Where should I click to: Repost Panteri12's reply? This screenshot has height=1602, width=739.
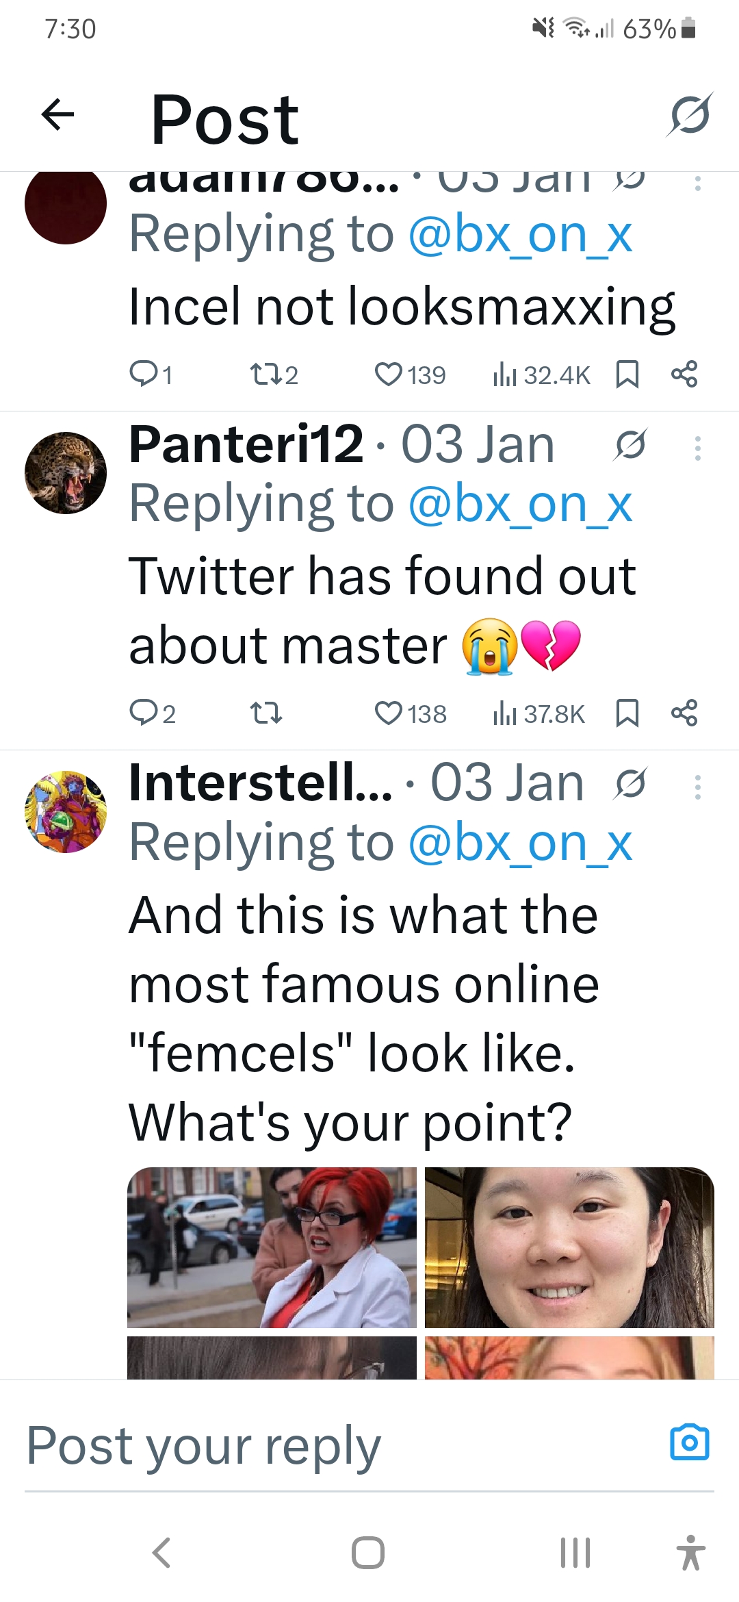coord(265,713)
